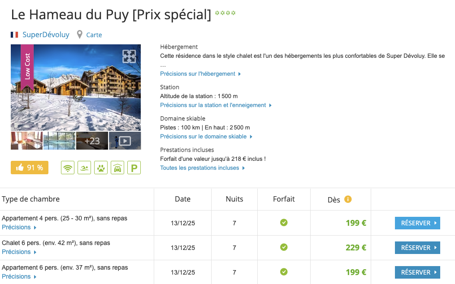Open Toutes les prestations incluses
This screenshot has height=284, width=455.
coord(202,168)
